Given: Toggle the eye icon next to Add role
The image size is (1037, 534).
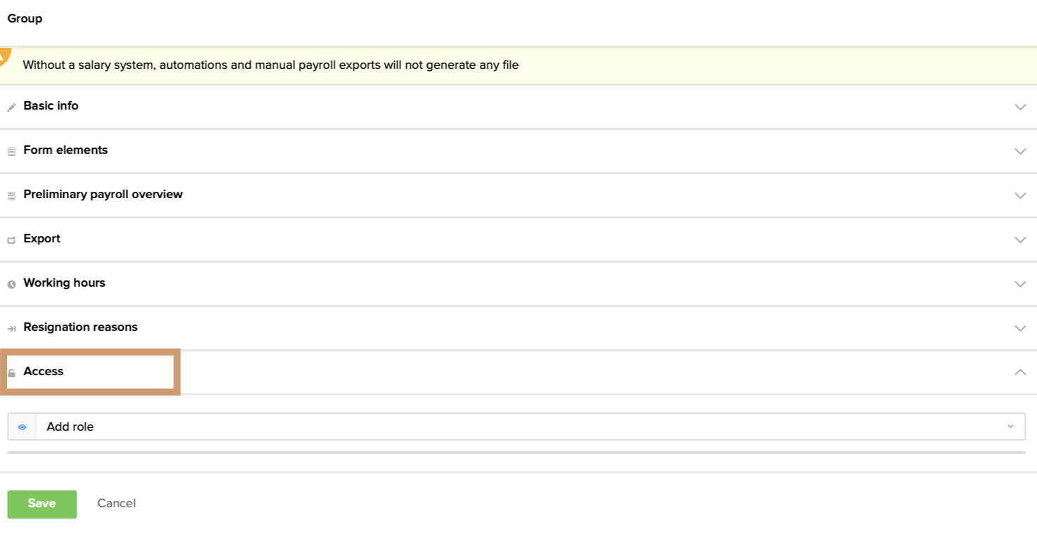Looking at the screenshot, I should point(22,427).
